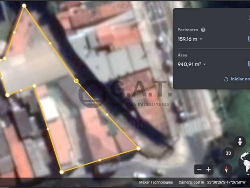
Task: Copy the perimeter value with the copy icon
Action: pos(248,39)
